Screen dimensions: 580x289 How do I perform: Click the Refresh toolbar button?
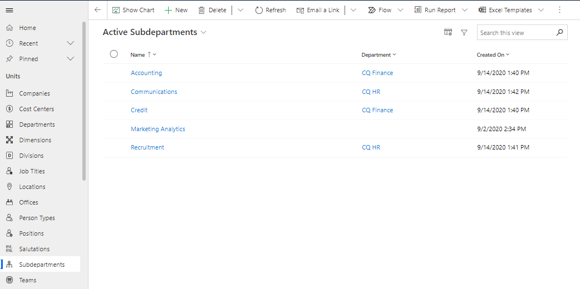point(271,10)
